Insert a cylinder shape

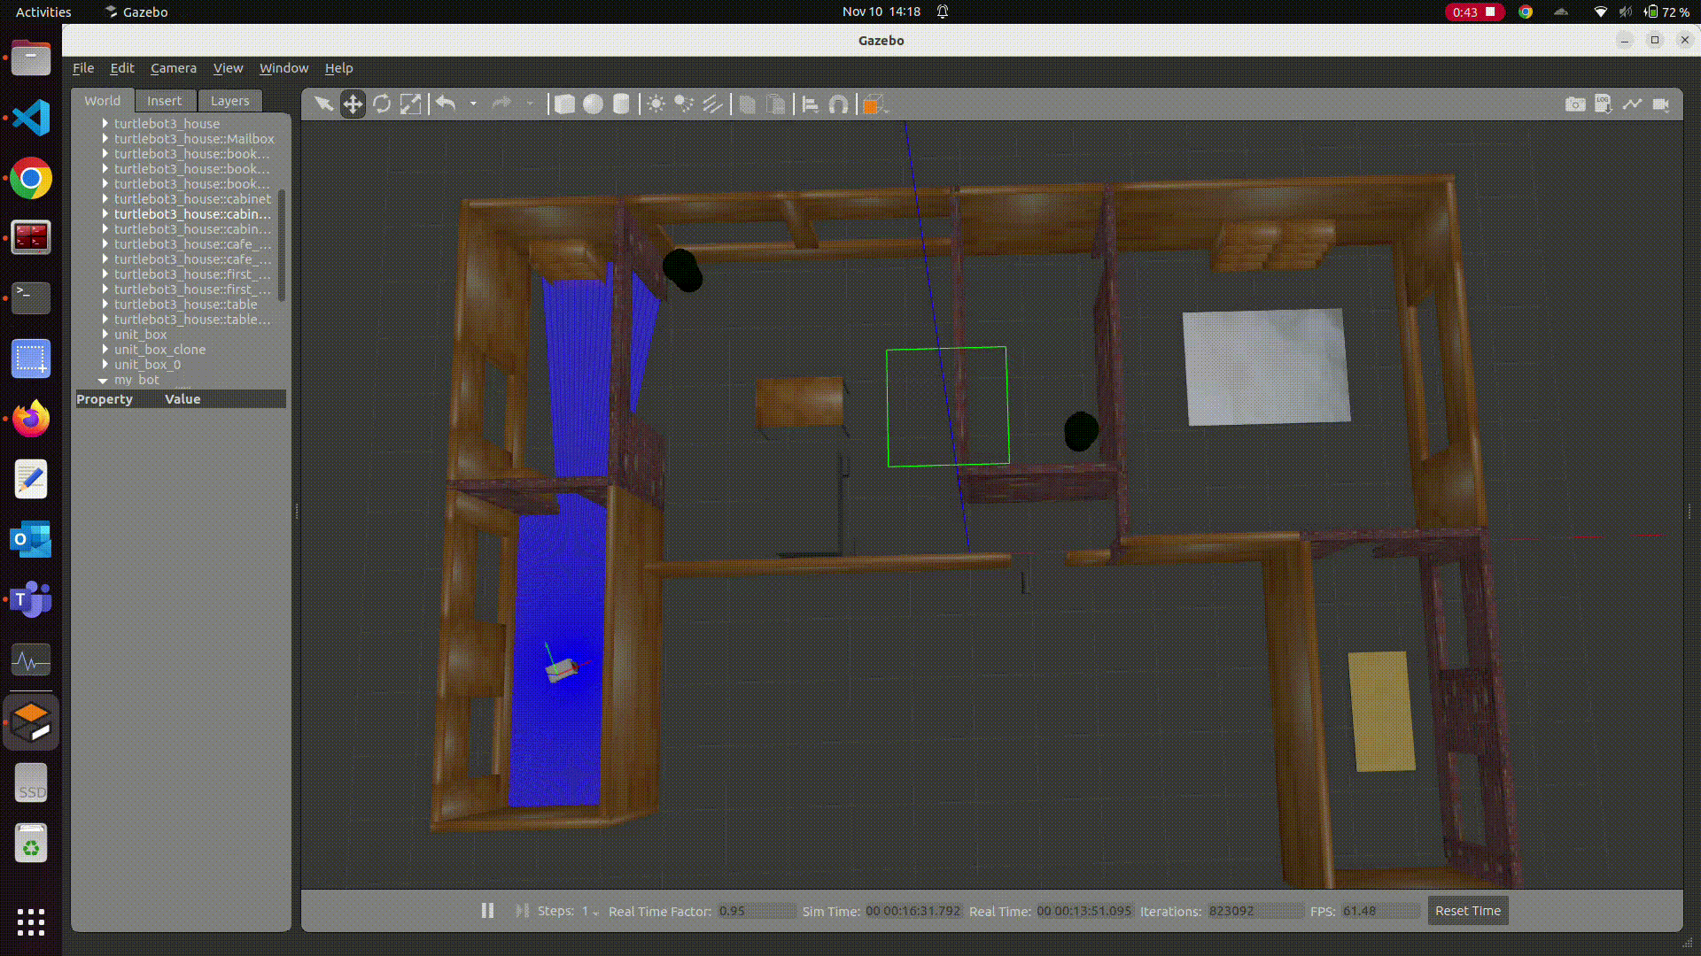pyautogui.click(x=621, y=104)
